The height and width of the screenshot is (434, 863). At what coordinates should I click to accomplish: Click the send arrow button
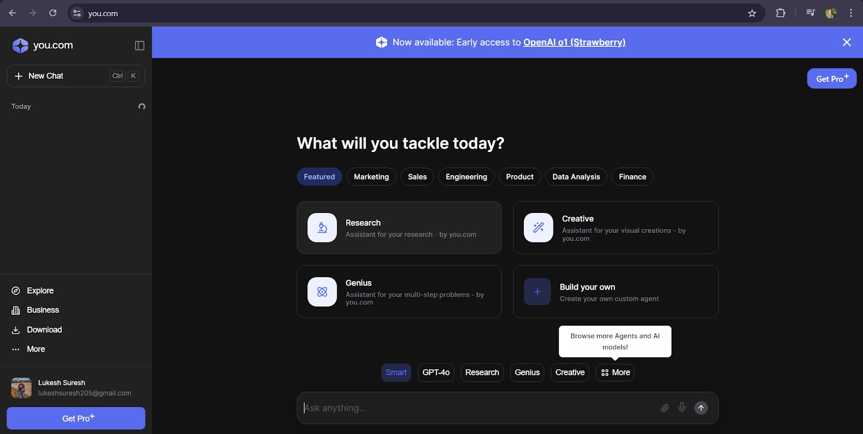pyautogui.click(x=701, y=408)
